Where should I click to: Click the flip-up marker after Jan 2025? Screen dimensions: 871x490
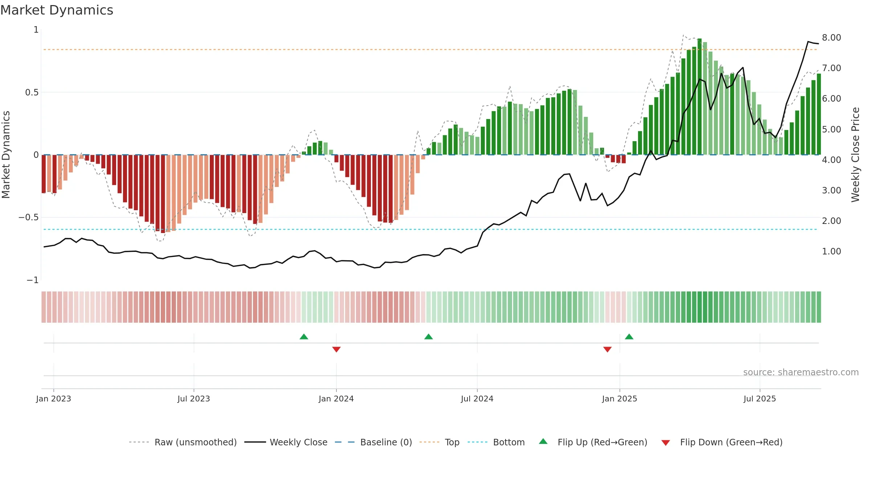(x=629, y=336)
